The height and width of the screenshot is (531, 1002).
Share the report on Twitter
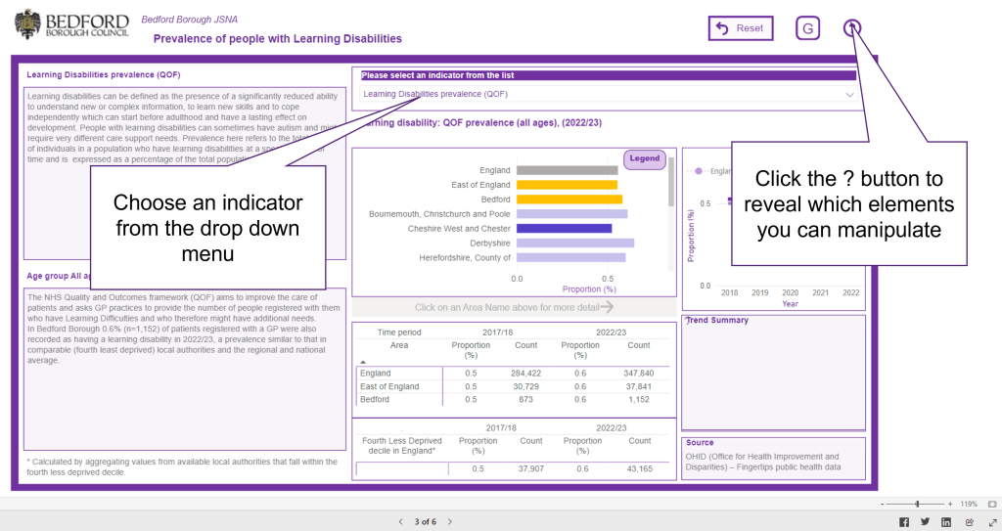pos(925,522)
